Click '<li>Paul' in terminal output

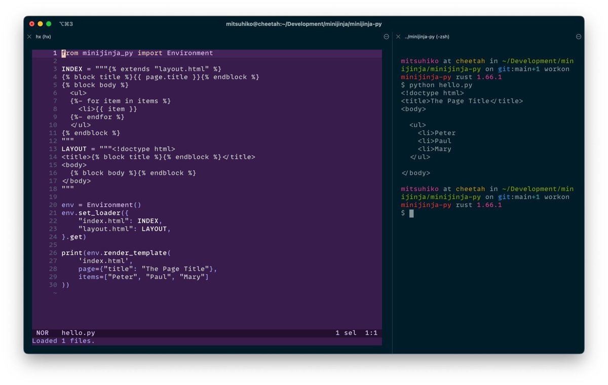click(435, 141)
